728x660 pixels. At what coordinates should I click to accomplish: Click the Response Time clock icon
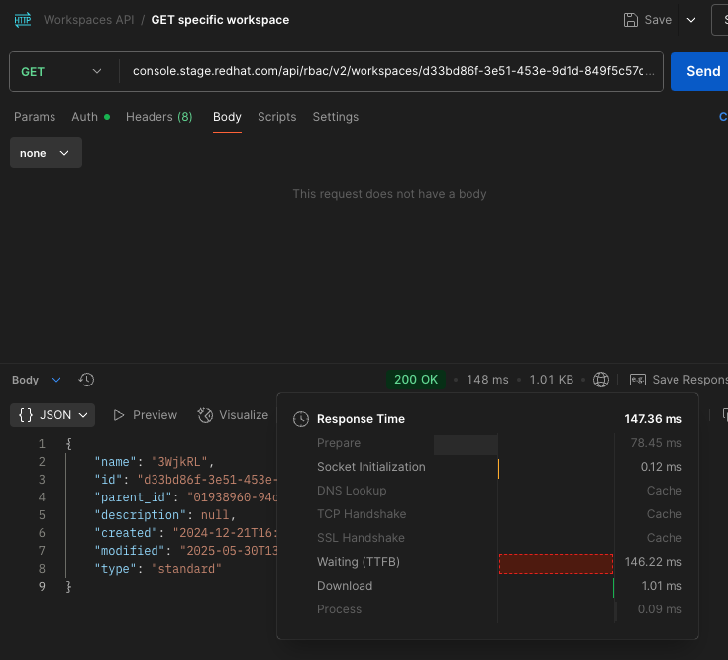click(x=301, y=419)
